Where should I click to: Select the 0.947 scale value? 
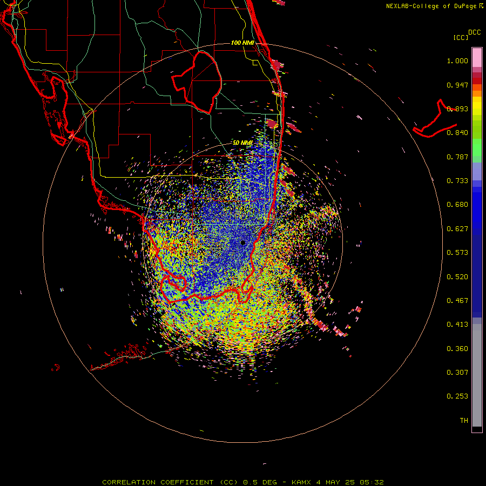(457, 85)
